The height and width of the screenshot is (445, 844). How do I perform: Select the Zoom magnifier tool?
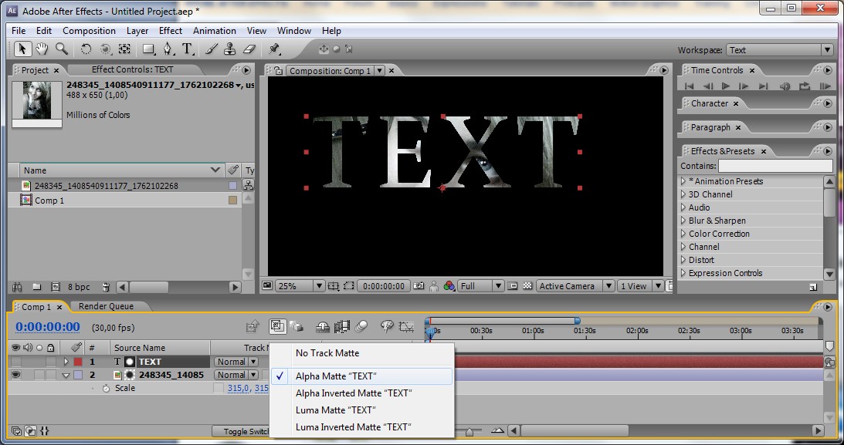click(61, 49)
